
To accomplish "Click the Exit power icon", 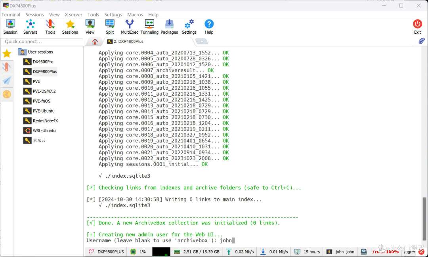I will [417, 27].
